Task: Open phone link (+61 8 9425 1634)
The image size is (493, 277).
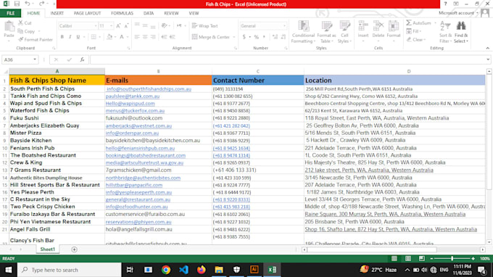Action: click(231, 148)
